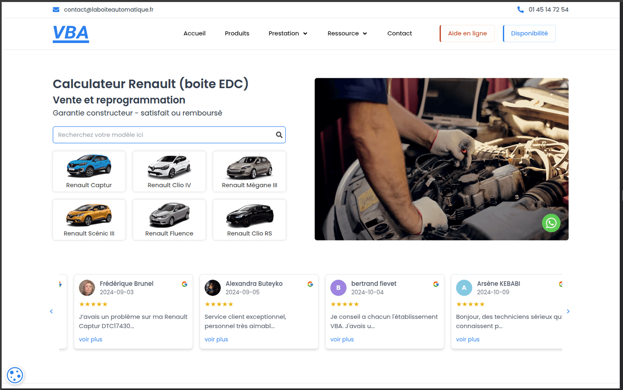Select Produits in the navigation
This screenshot has width=623, height=390.
tap(237, 33)
